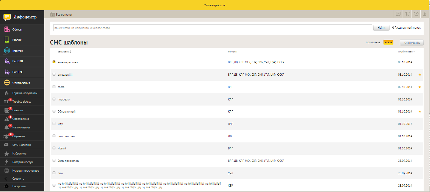Check the «Новый» row checkbox
The width and height of the screenshot is (430, 192).
pyautogui.click(x=54, y=148)
